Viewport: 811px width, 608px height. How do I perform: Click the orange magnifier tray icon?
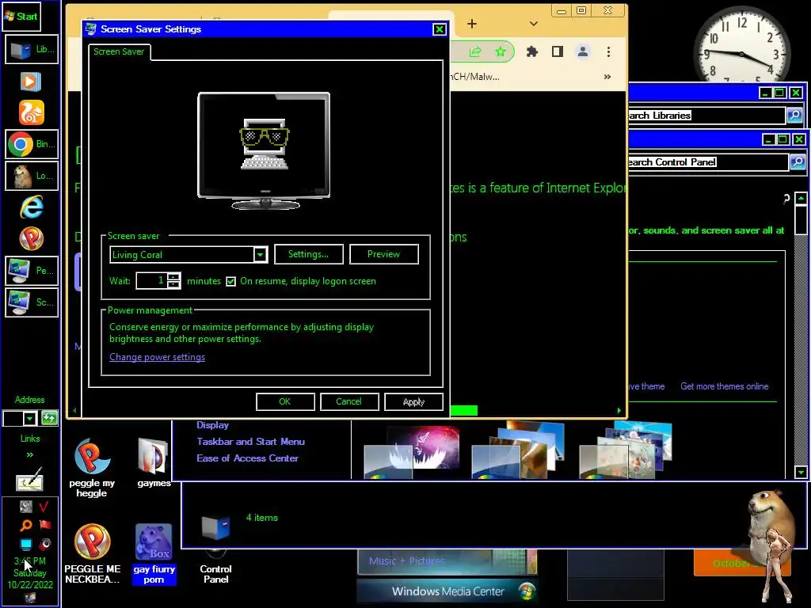[x=25, y=526]
